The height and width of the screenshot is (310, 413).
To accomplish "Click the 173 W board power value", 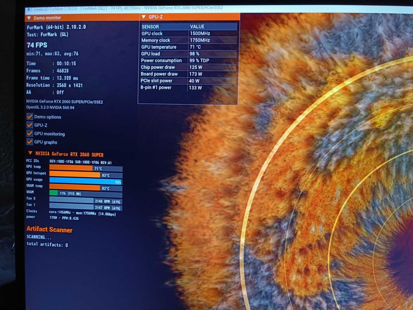I will click(196, 74).
